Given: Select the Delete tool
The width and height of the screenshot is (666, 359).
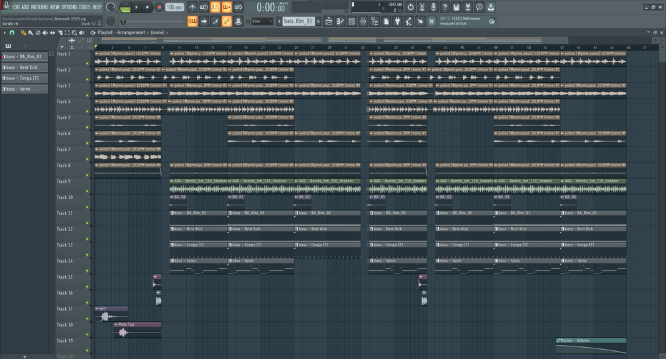Looking at the screenshot, I should point(38,32).
